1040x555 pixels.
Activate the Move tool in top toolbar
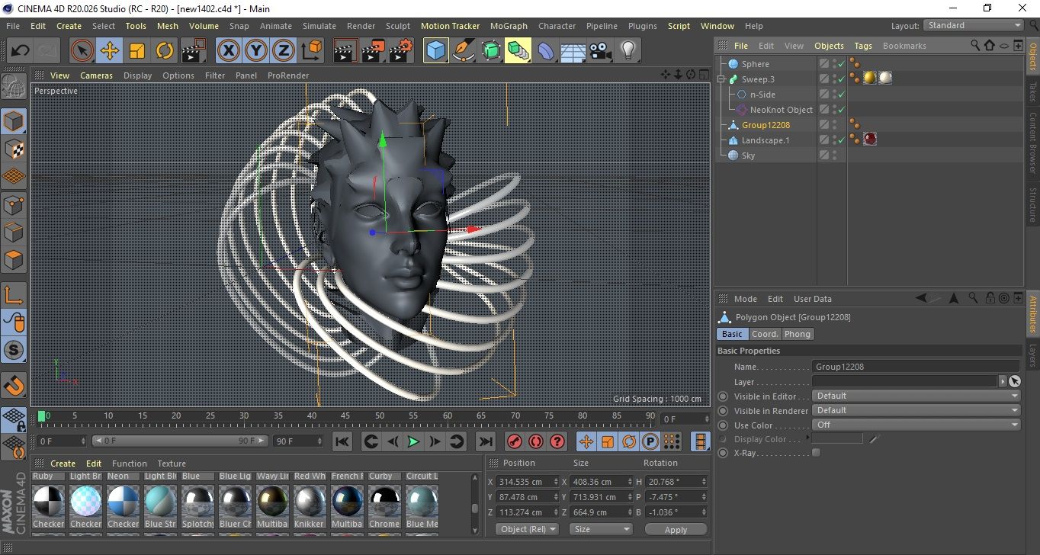click(x=110, y=51)
